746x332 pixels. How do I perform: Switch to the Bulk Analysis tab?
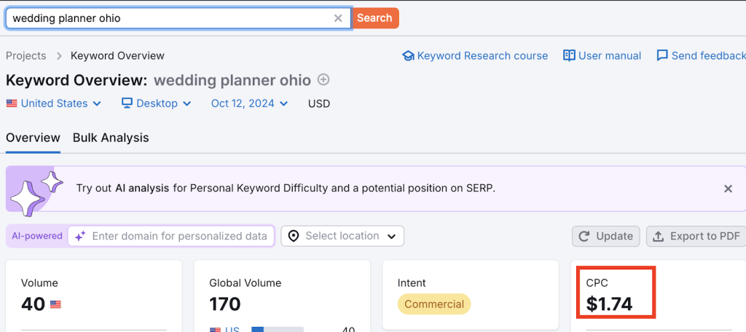point(111,138)
